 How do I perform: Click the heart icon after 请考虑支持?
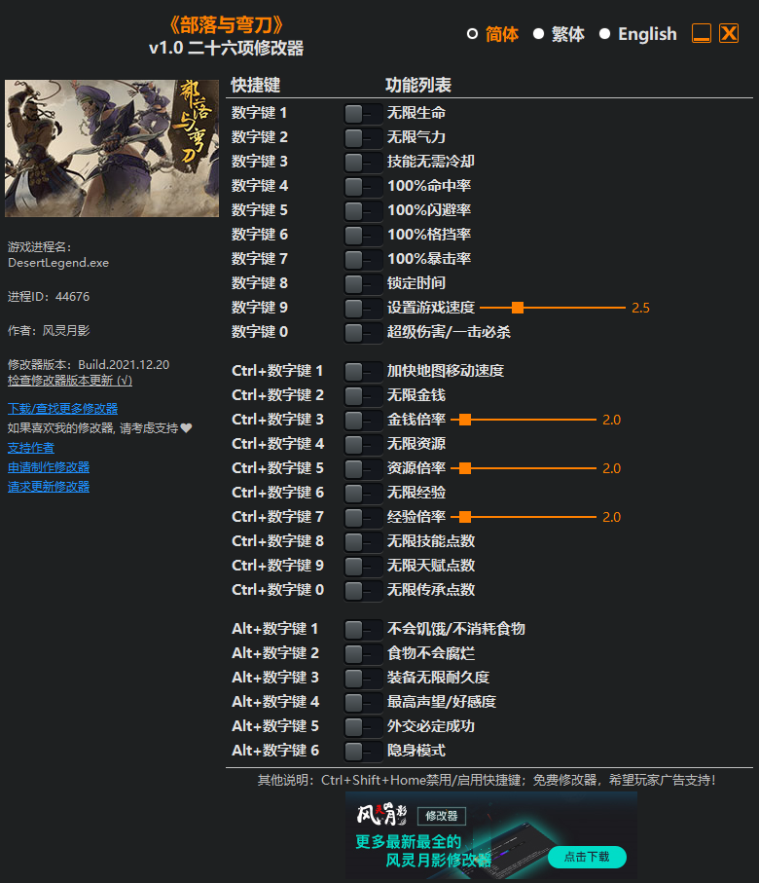click(187, 428)
